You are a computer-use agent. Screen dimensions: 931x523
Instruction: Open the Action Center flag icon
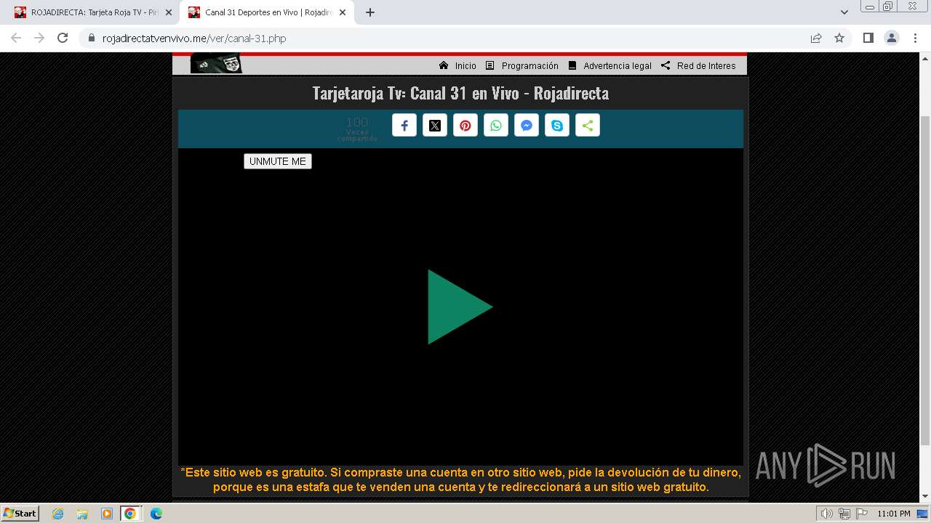click(861, 514)
